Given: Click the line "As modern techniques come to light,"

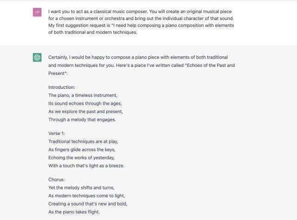Looking at the screenshot, I should (87, 196).
